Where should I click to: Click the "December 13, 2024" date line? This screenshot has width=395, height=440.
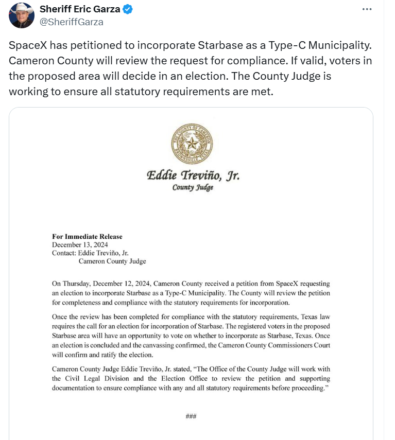click(x=80, y=245)
